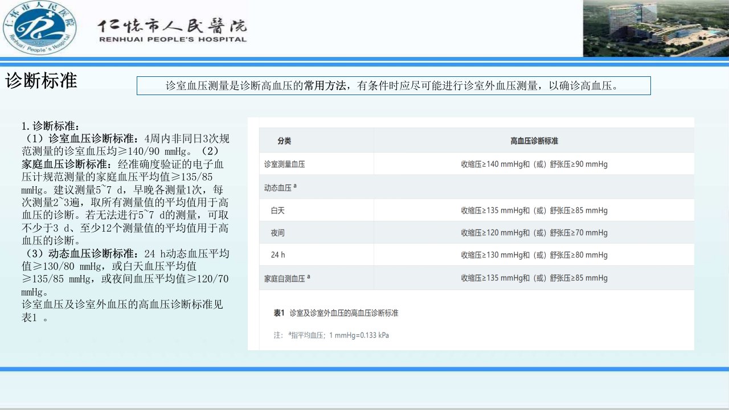729x410 pixels.
Task: Click the heading 1.诊断标准：
Action: point(51,126)
